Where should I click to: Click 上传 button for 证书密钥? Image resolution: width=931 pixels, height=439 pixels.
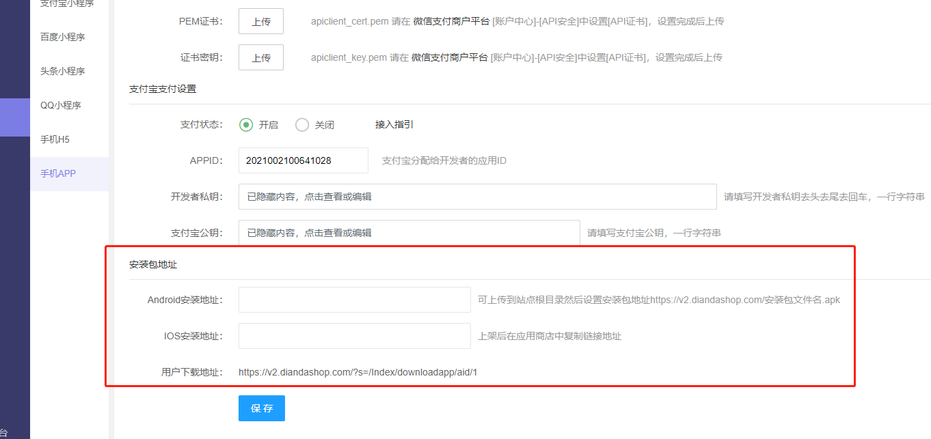pos(260,57)
